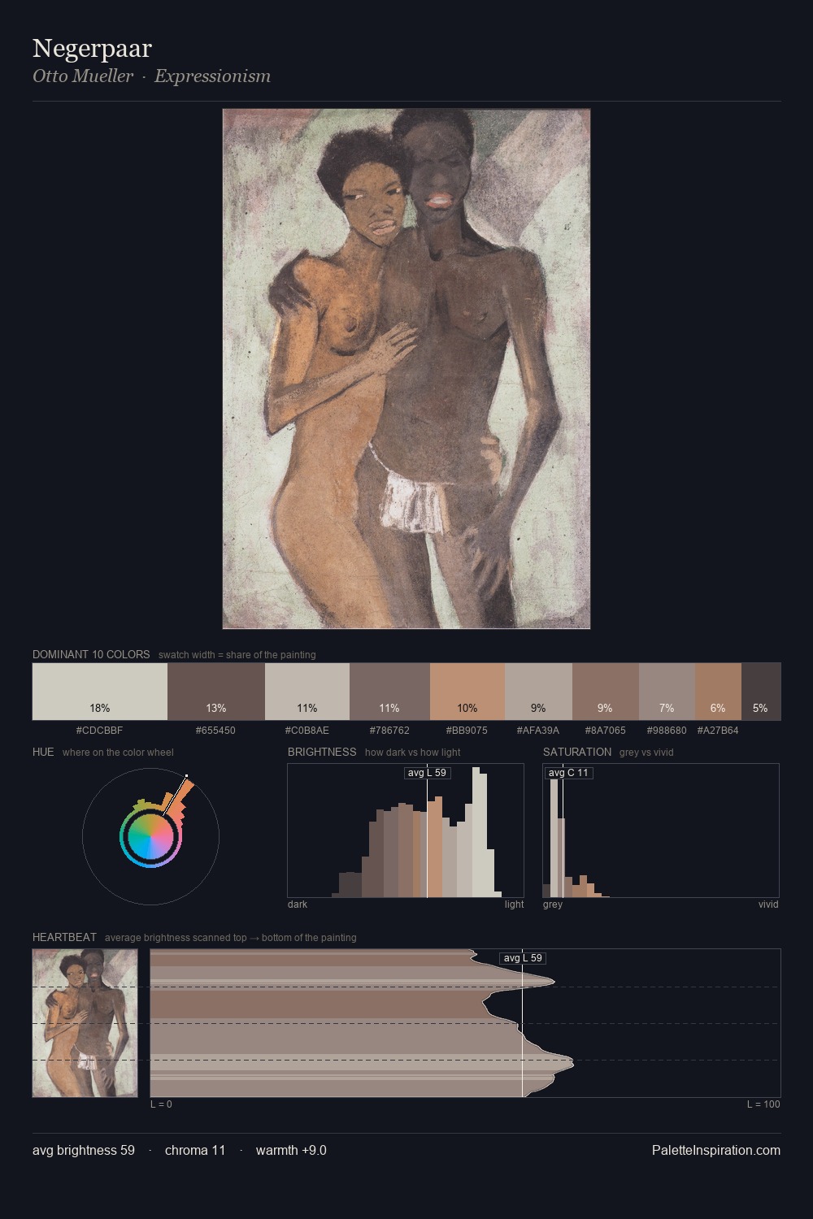Click the hex label #8A7065
This screenshot has width=813, height=1219.
606,730
